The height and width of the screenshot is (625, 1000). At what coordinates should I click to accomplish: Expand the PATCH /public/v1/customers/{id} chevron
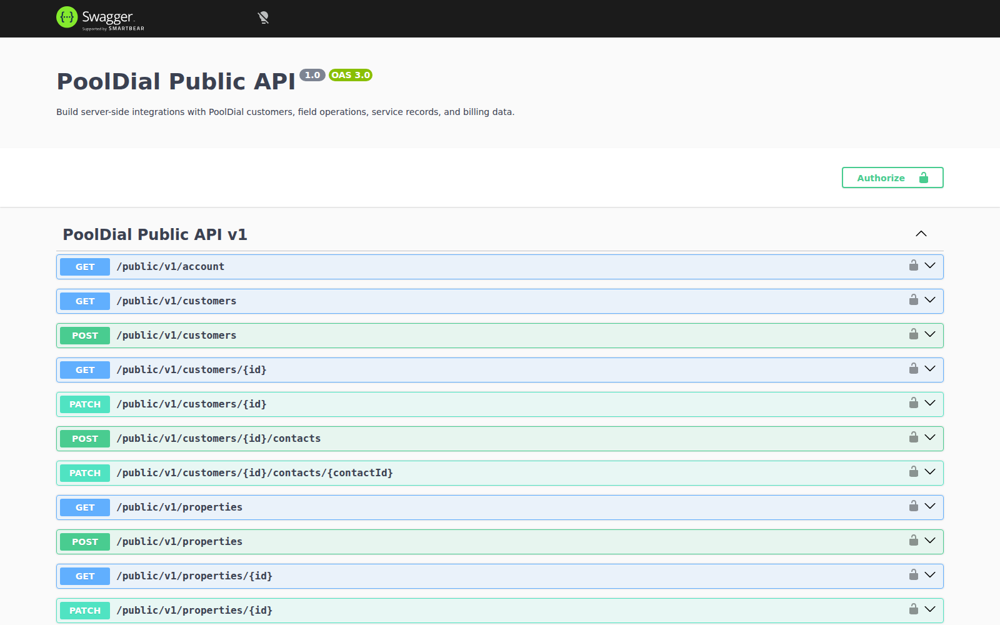(930, 403)
